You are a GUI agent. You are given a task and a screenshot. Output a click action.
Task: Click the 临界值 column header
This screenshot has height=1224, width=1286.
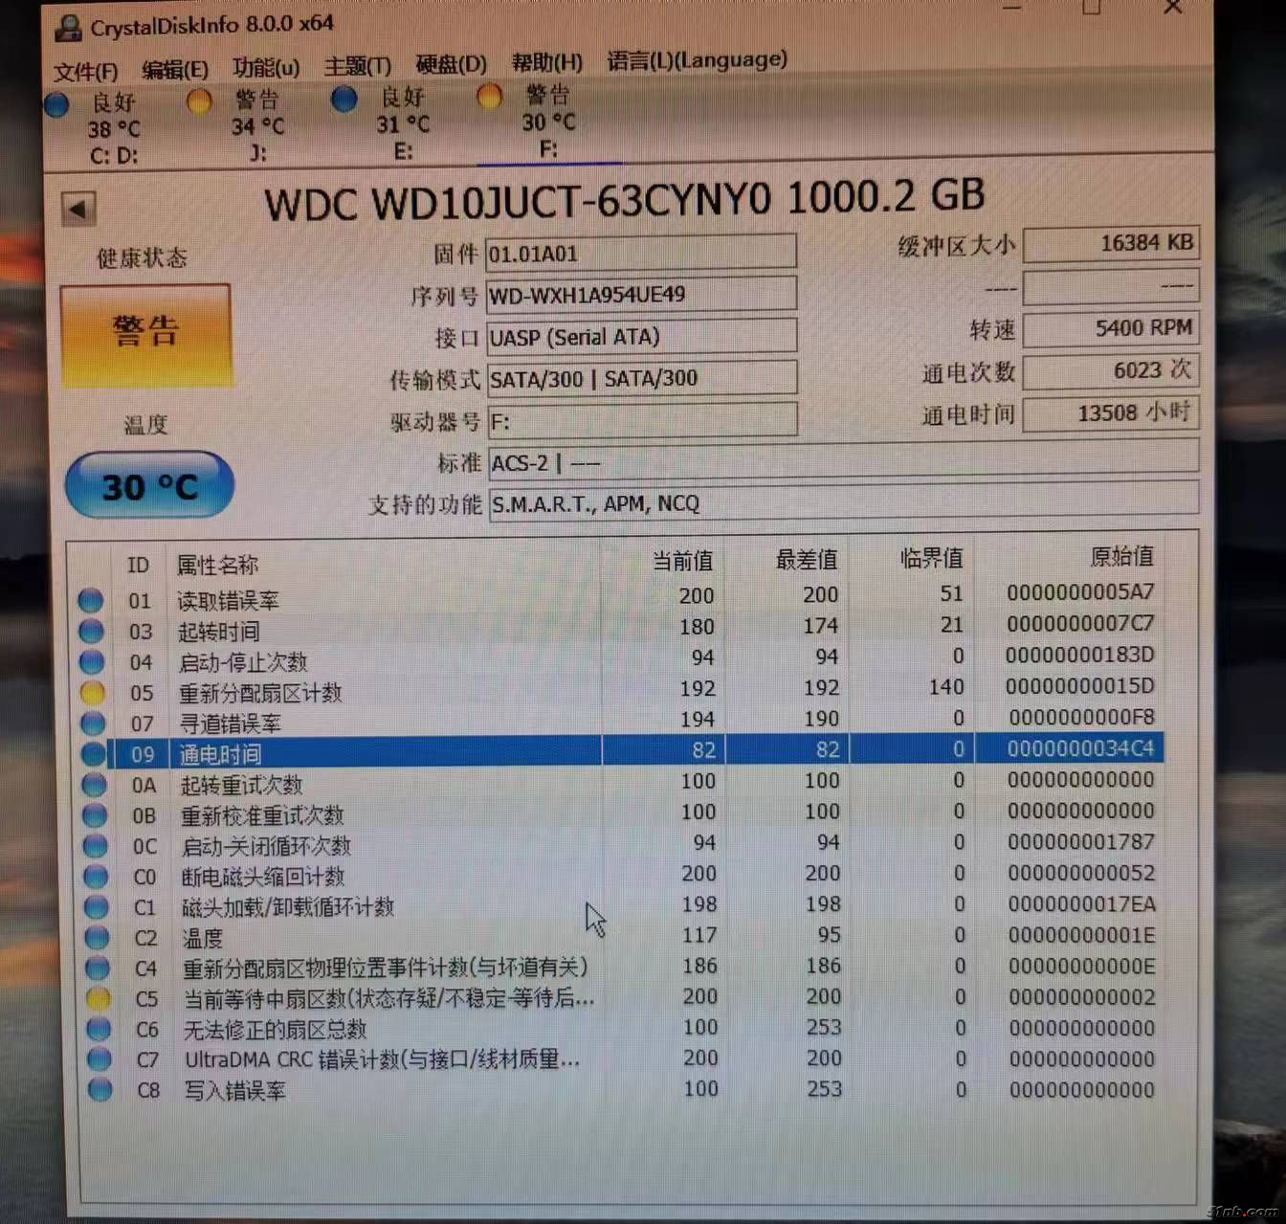(x=931, y=558)
